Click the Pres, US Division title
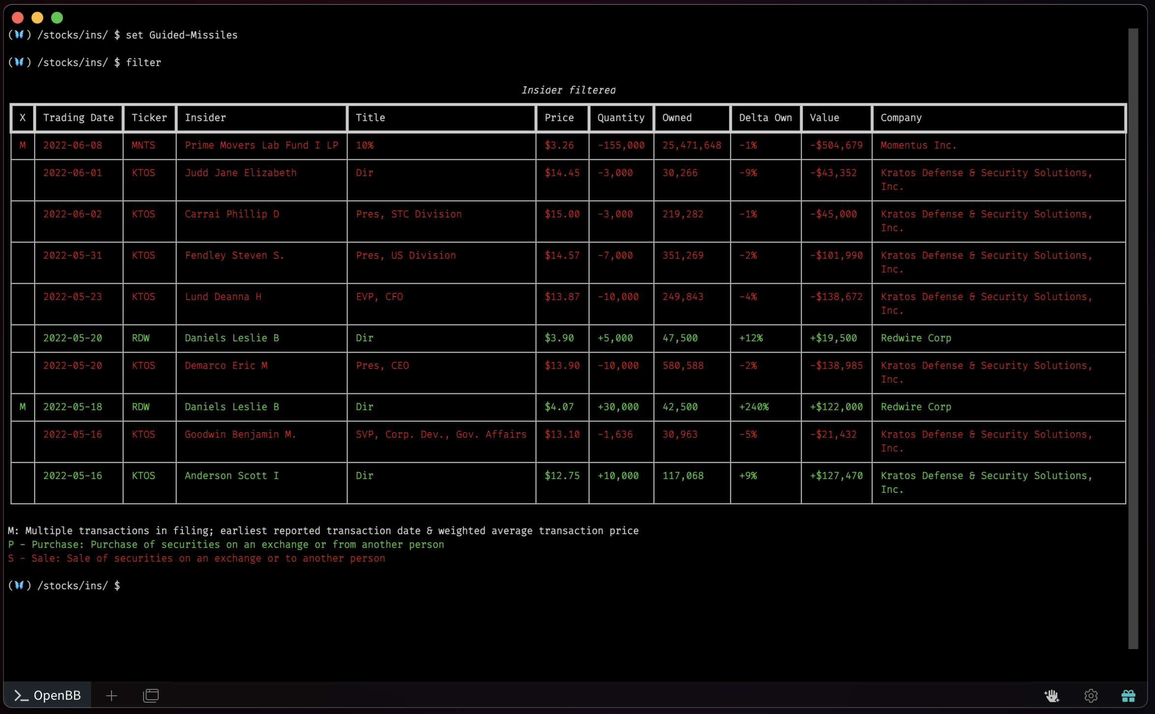 click(405, 255)
